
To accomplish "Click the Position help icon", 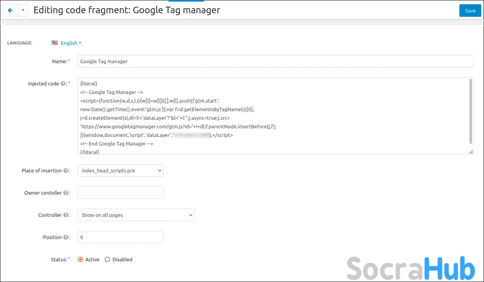I will click(x=66, y=237).
